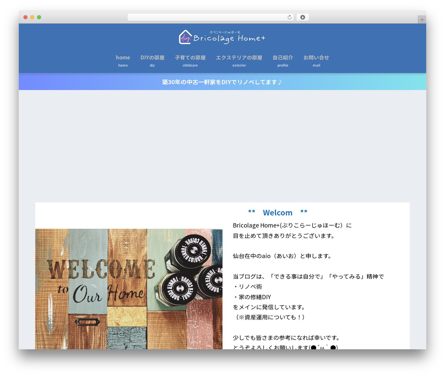This screenshot has width=445, height=376.
Task: Click the text をメインに発信しています。
Action: click(270, 307)
